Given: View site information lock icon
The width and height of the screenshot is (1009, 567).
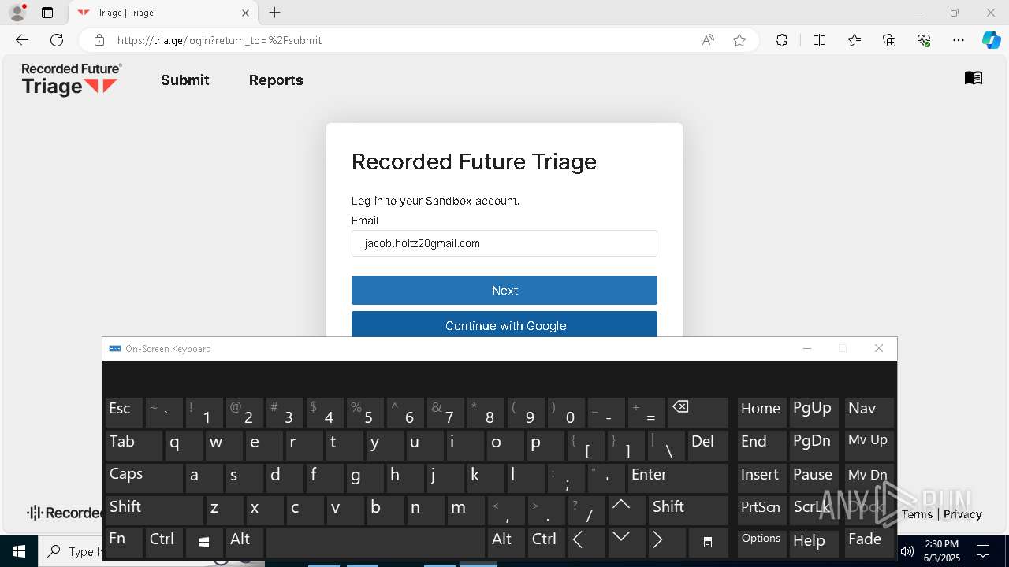Looking at the screenshot, I should 99,40.
